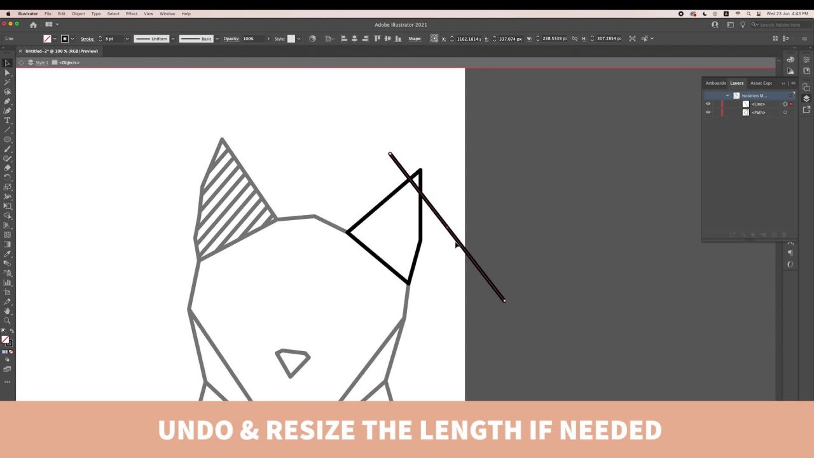Click the Home icon button
Screen dimensions: 814x458
click(x=33, y=25)
